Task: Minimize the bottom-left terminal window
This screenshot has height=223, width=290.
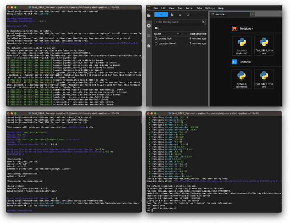Action: 12,113
